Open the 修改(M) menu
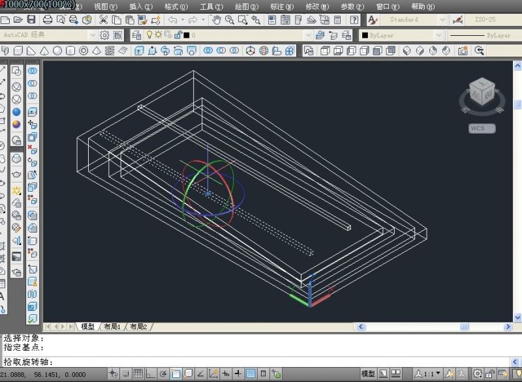The image size is (522, 382). pos(317,7)
